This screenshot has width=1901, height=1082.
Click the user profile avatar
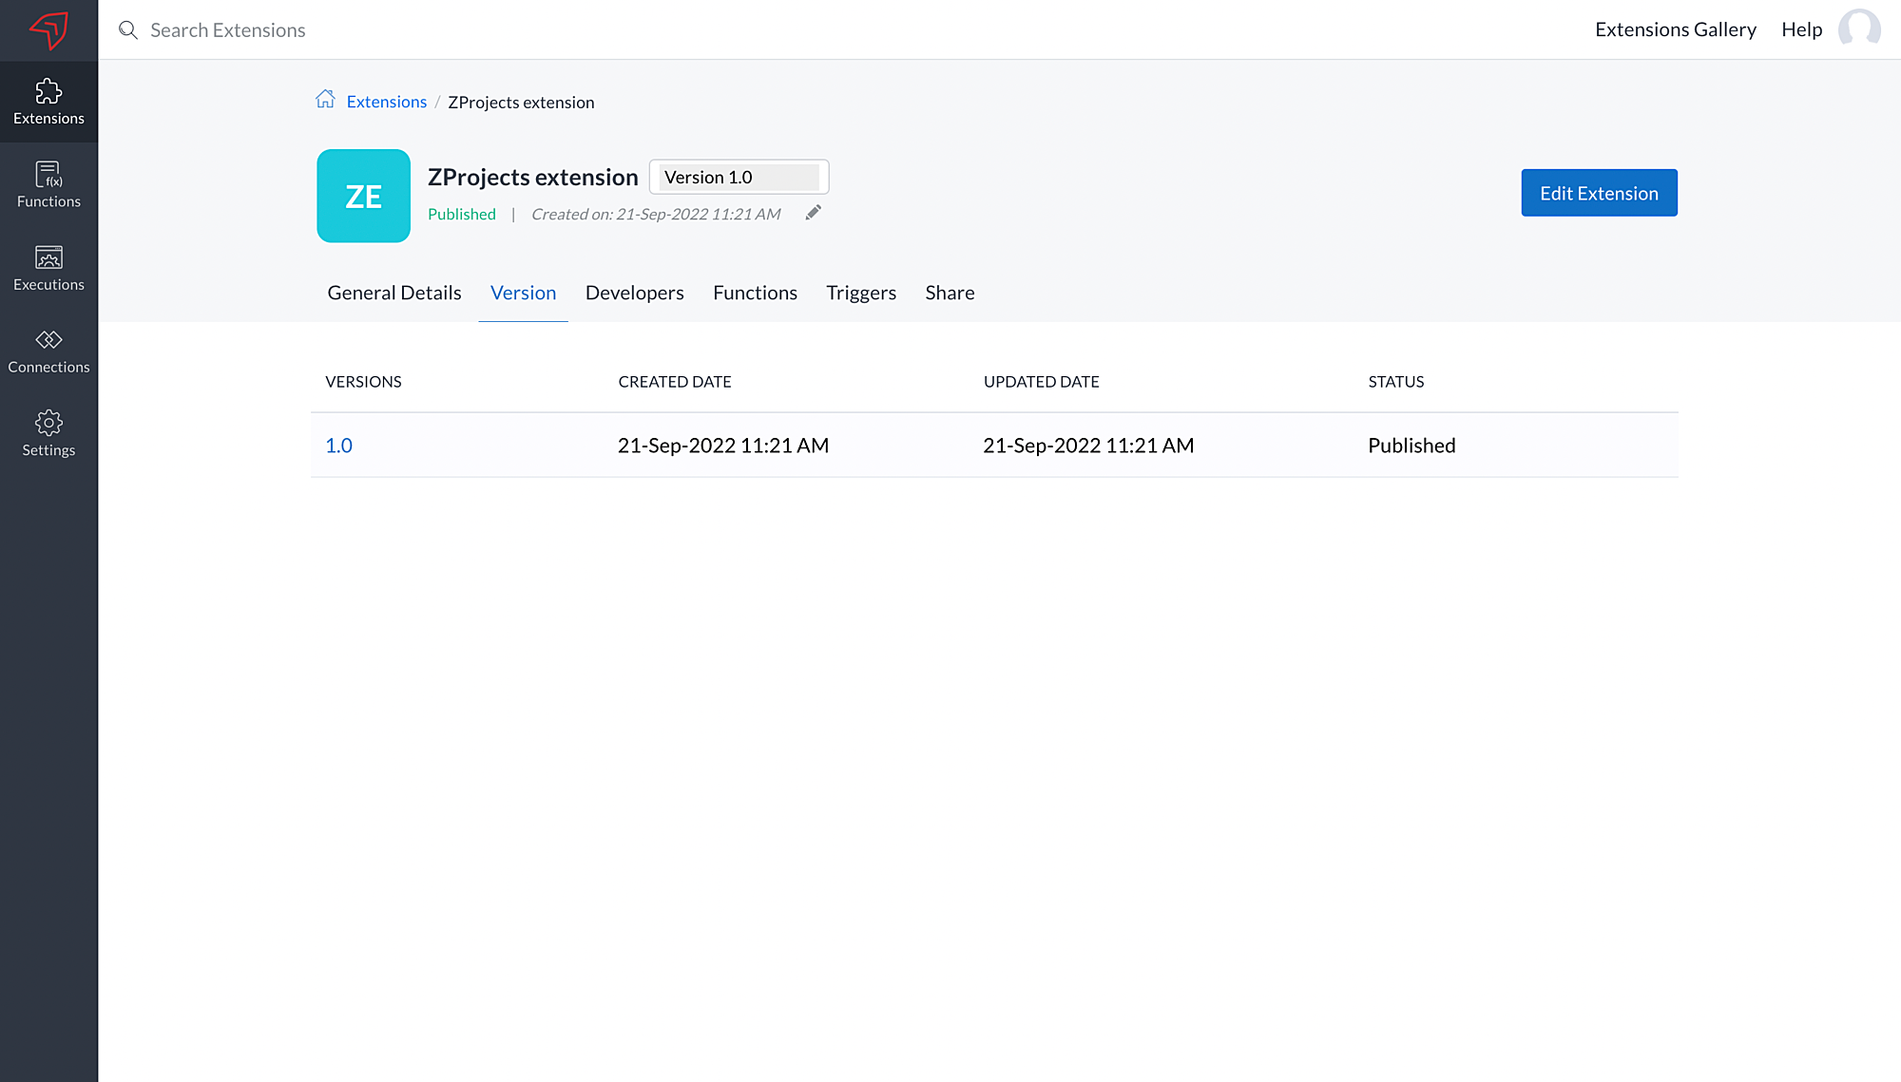click(x=1858, y=29)
